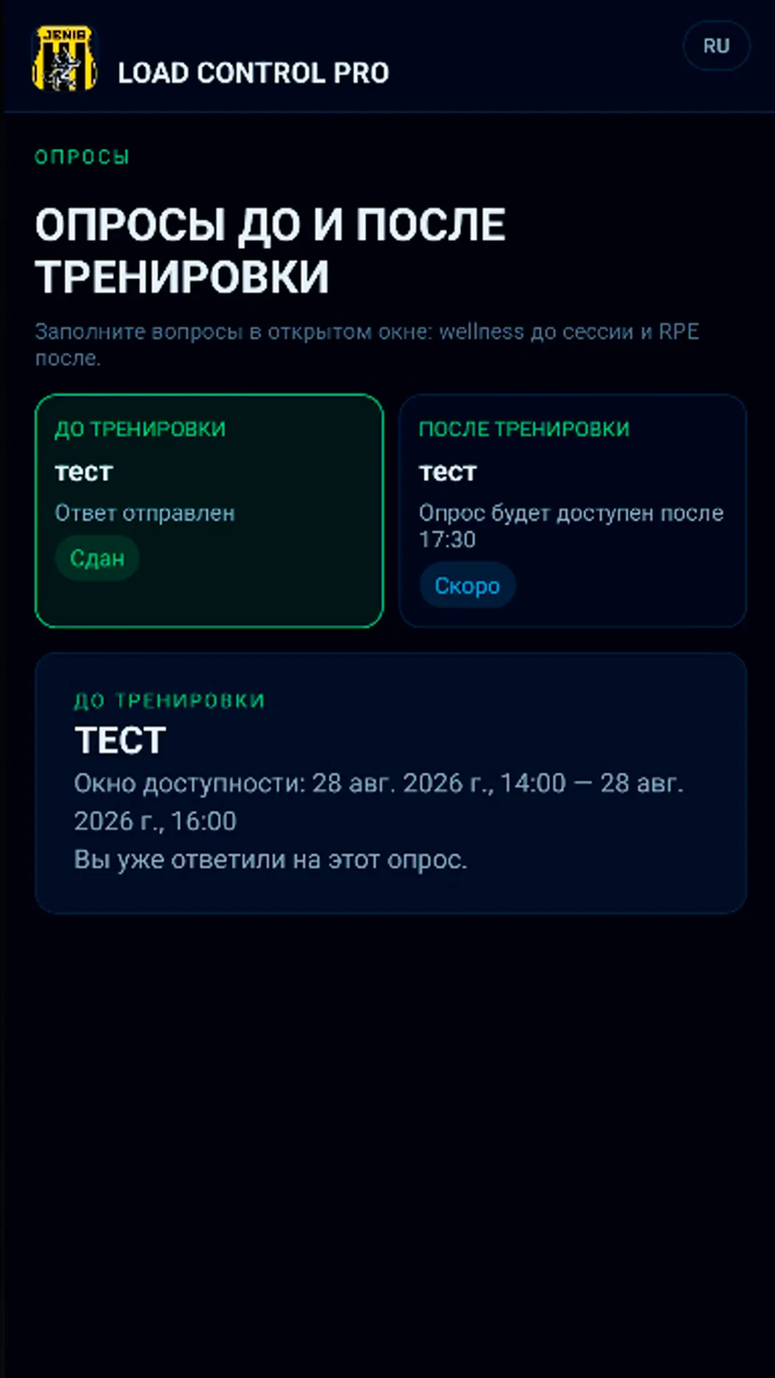The image size is (775, 1378).
Task: Click the тест title in pre-training card
Action: tap(84, 472)
